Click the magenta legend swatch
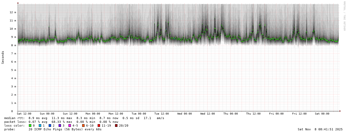This screenshot has width=347, height=133. pos(70,126)
